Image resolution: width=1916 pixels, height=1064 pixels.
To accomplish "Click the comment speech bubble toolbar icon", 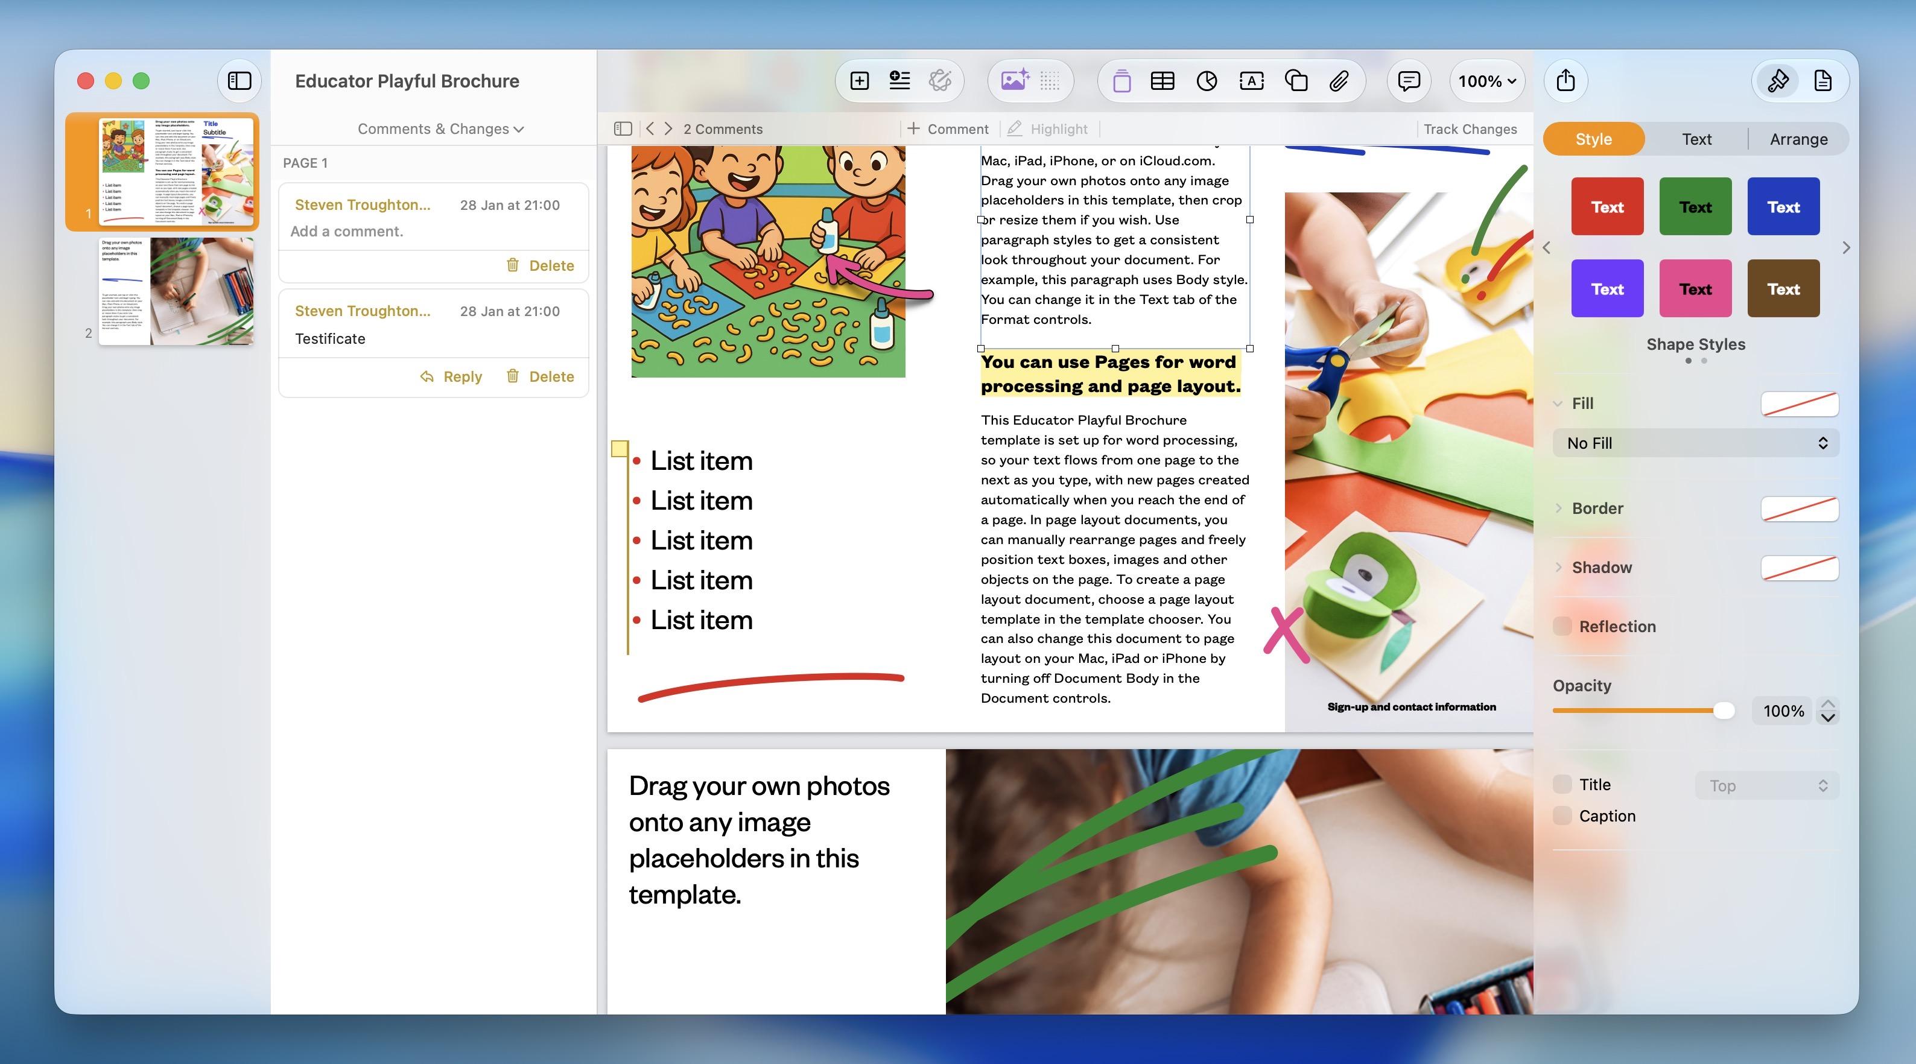I will click(x=1409, y=80).
